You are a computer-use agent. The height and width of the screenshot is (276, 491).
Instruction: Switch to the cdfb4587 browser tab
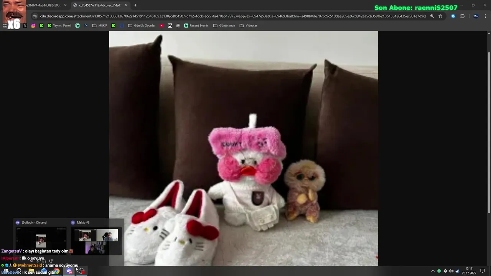[101, 5]
